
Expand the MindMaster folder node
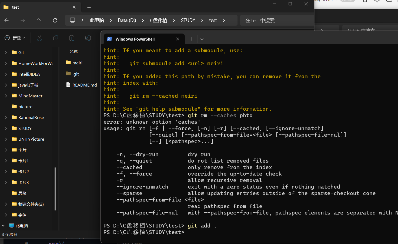pos(6,96)
